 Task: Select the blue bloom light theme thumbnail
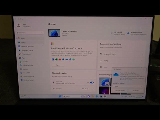coord(104,82)
